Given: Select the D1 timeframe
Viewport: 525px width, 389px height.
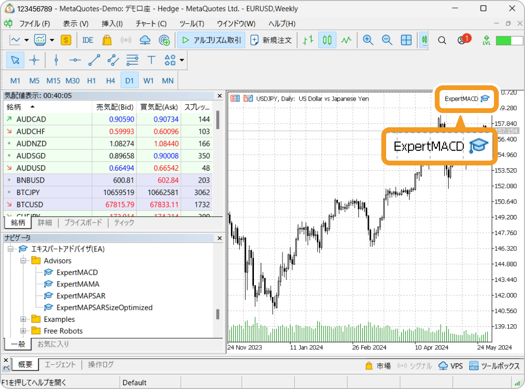Looking at the screenshot, I should pyautogui.click(x=129, y=81).
